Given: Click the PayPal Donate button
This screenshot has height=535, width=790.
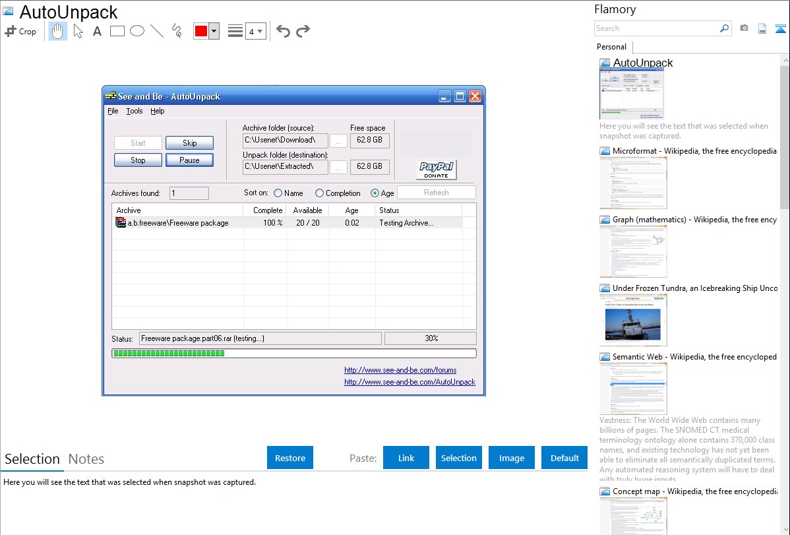Looking at the screenshot, I should point(437,170).
